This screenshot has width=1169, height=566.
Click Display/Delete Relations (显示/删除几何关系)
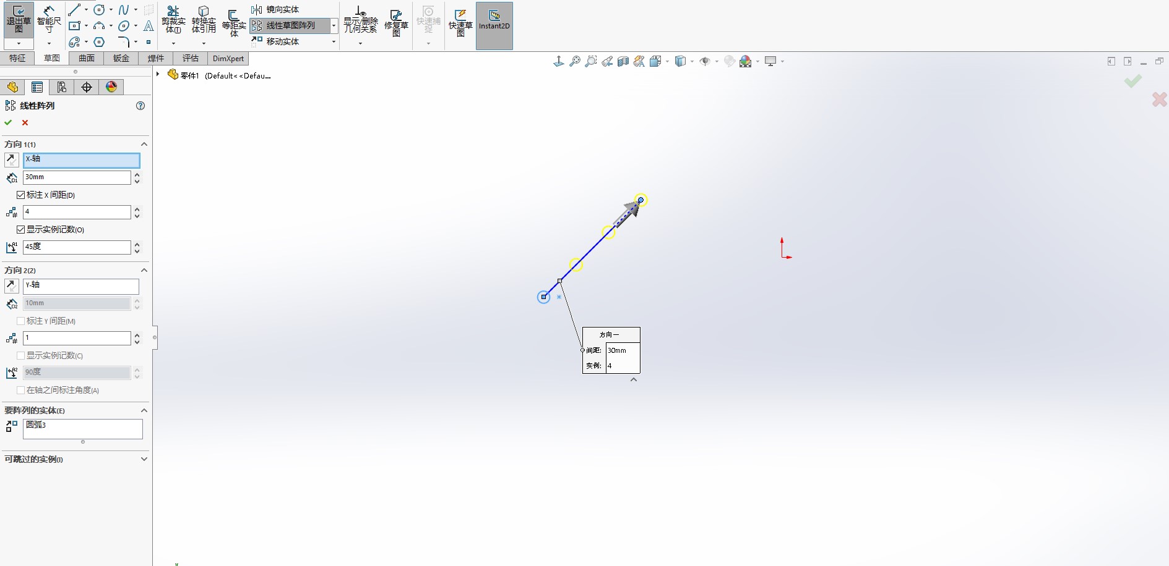point(361,20)
